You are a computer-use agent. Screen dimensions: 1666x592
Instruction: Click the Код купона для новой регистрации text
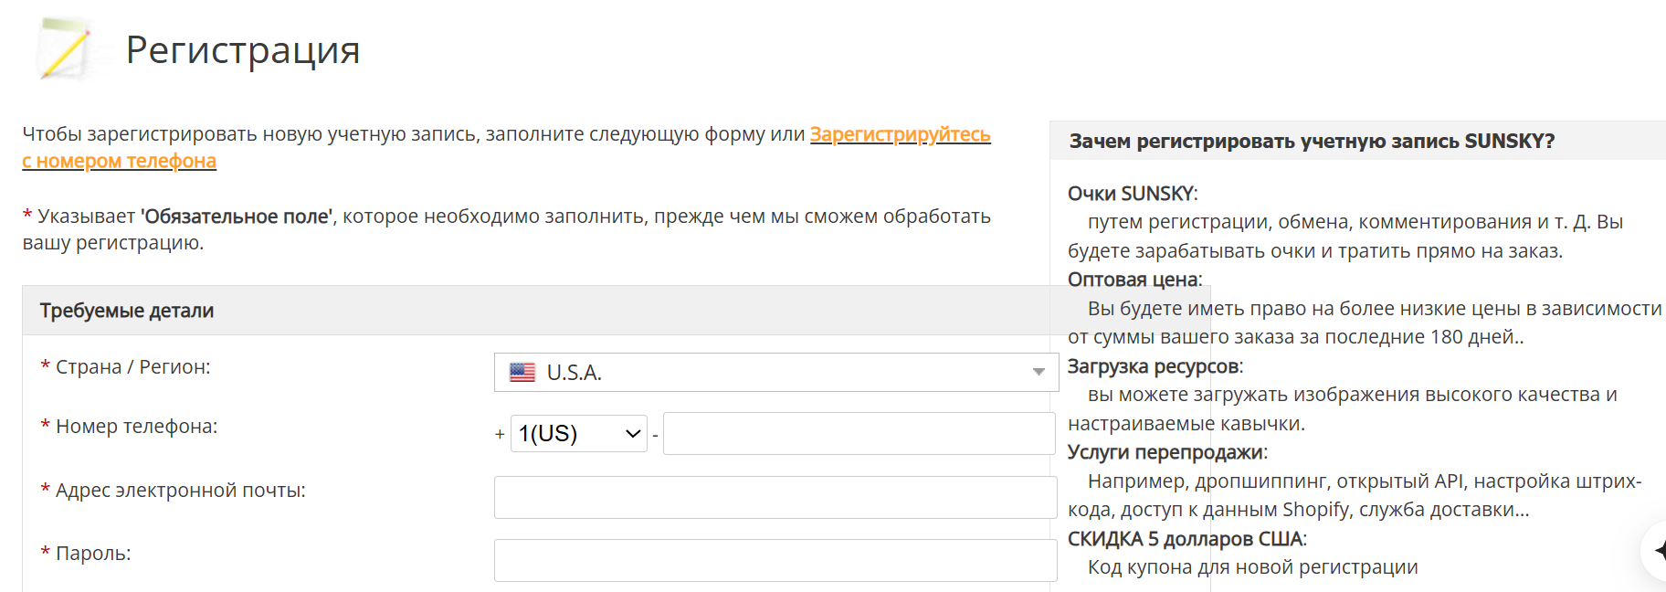[1253, 567]
